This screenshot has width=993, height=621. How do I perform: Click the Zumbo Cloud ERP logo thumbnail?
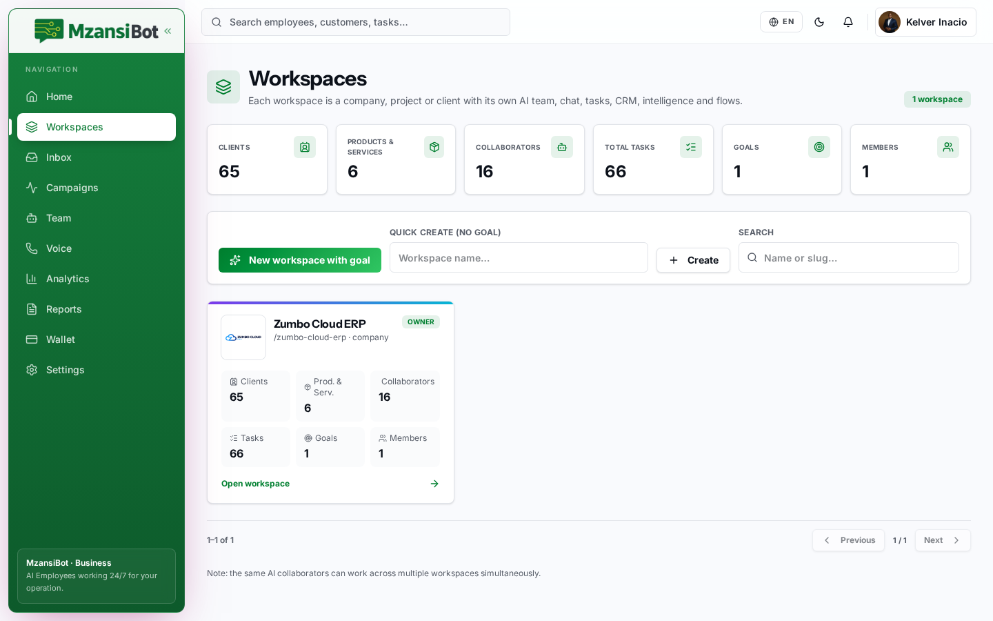pyautogui.click(x=243, y=337)
